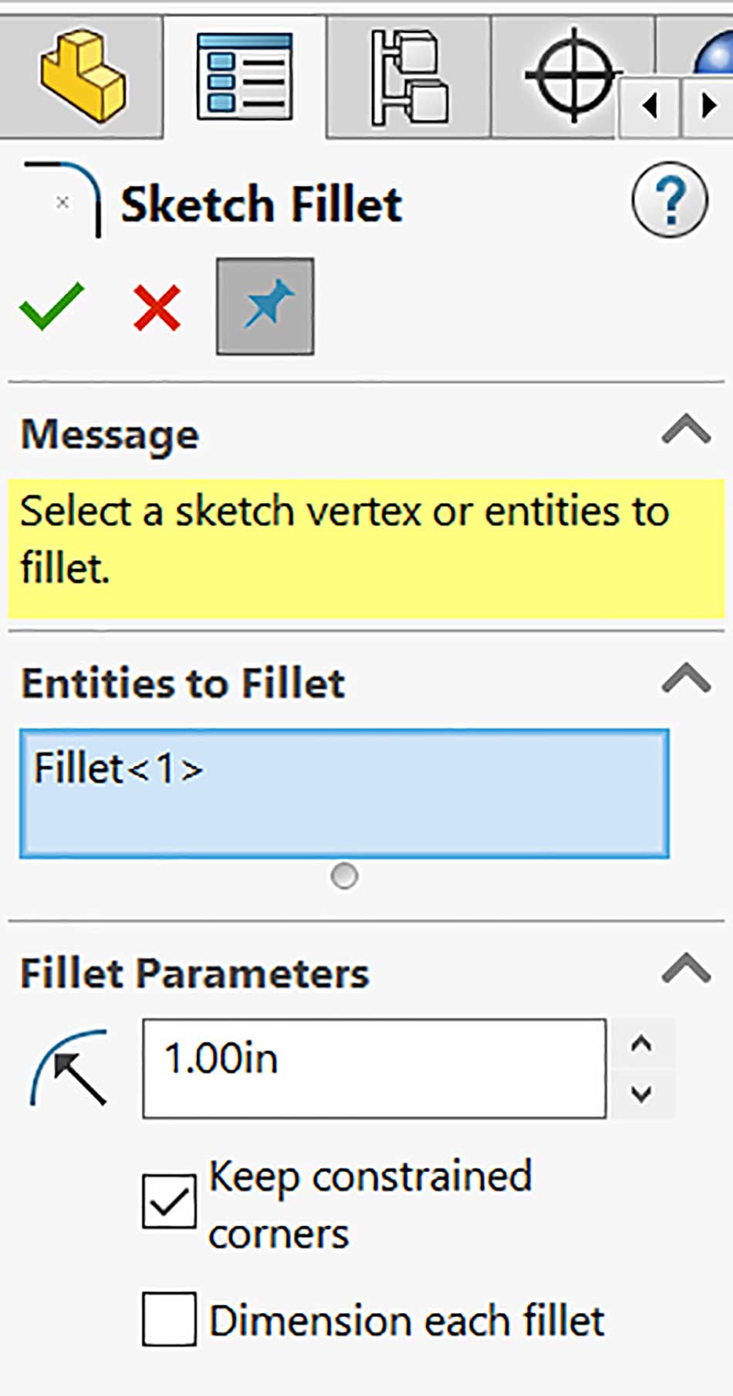
Task: Decrease the fillet radius with down arrow
Action: (641, 1093)
